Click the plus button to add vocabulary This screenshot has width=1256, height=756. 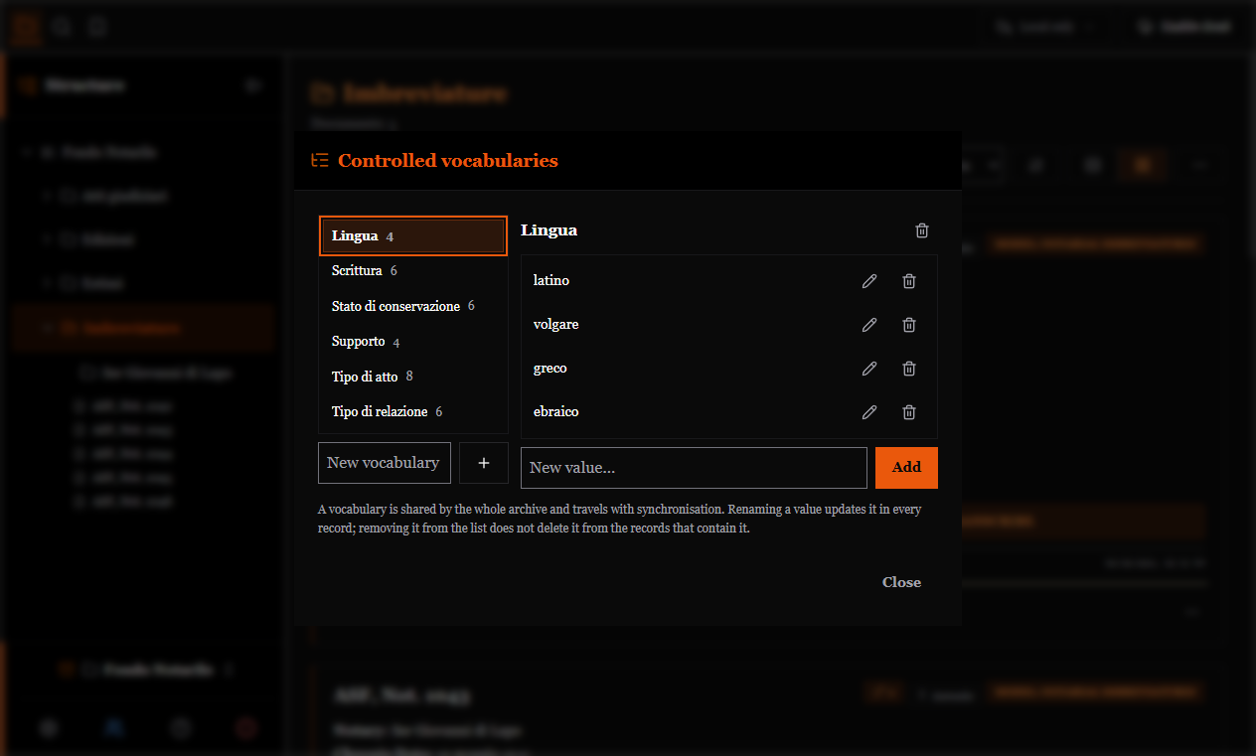click(484, 463)
